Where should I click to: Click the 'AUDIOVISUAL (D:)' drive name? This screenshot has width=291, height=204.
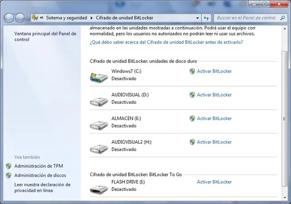tap(130, 95)
